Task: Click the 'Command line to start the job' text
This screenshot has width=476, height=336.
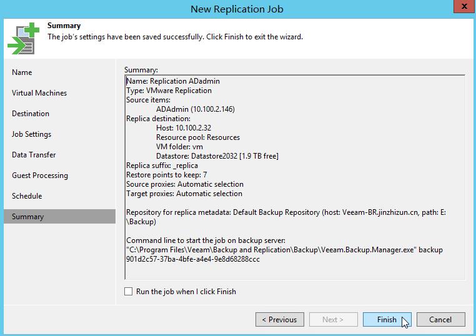Action: 206,240
